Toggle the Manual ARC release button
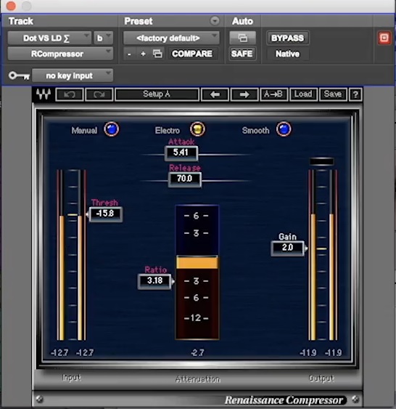Viewport: 396px width, 409px height. pyautogui.click(x=112, y=129)
